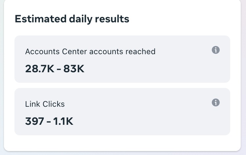The width and height of the screenshot is (246, 155).
Task: Select the 28.7K lower reach estimate
Action: click(40, 69)
